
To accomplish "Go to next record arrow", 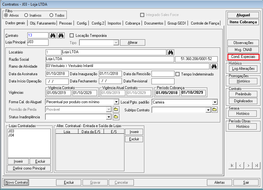I will (x=248, y=165).
